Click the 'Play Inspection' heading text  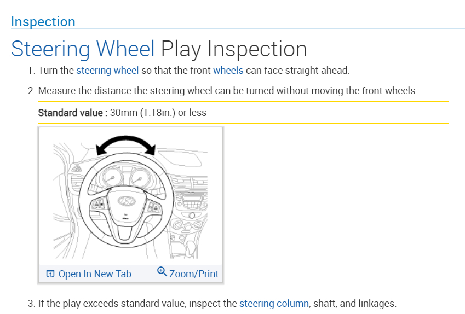pos(234,49)
